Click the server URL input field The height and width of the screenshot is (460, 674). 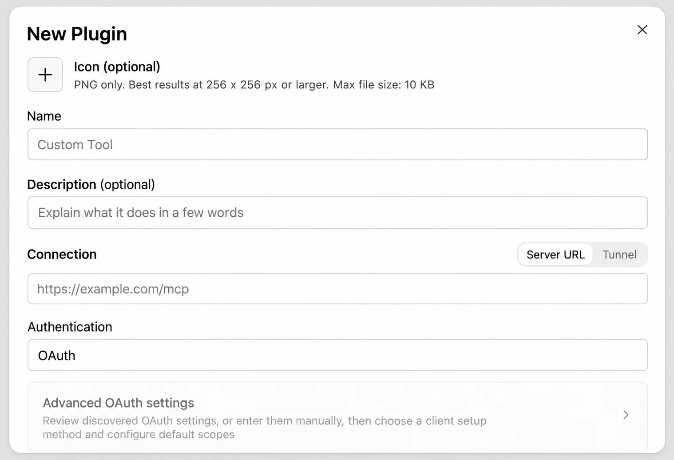[x=337, y=289]
